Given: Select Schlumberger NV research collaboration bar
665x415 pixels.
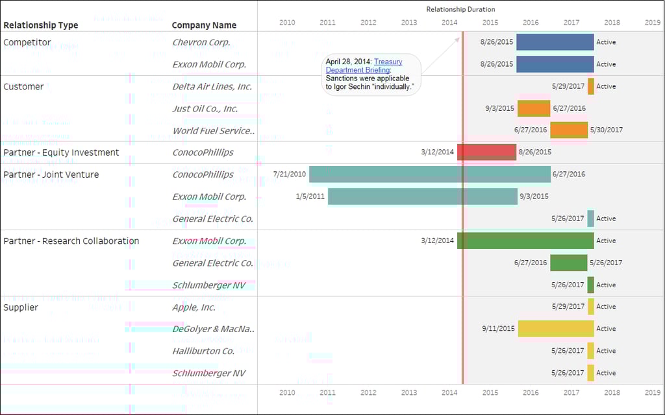Looking at the screenshot, I should [590, 285].
